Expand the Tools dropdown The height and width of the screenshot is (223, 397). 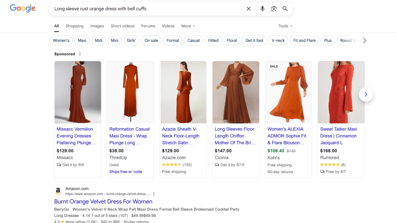pos(285,26)
